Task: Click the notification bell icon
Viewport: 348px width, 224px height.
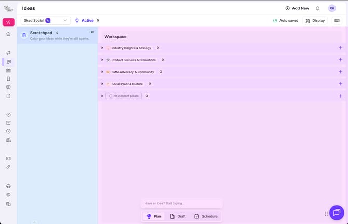Action: 317,8
